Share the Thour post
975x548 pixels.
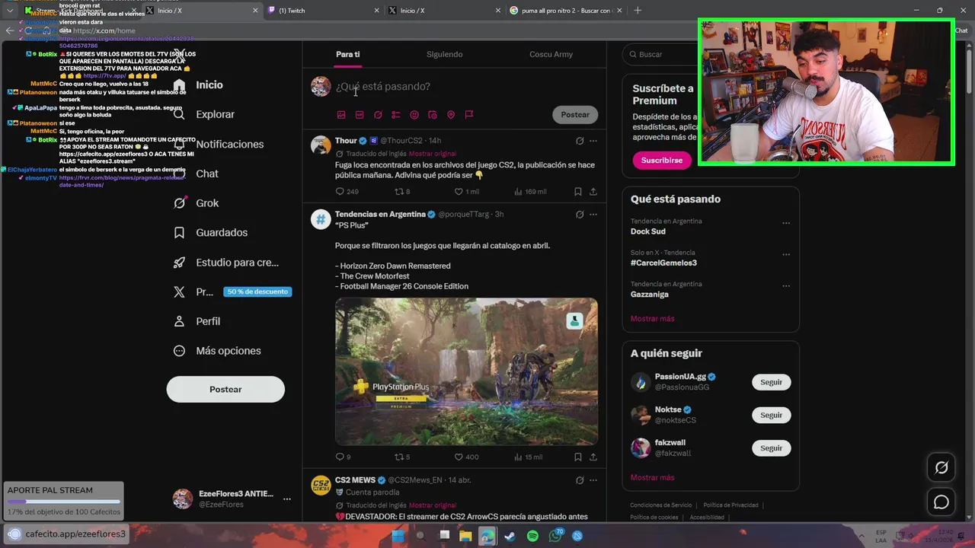click(x=593, y=192)
